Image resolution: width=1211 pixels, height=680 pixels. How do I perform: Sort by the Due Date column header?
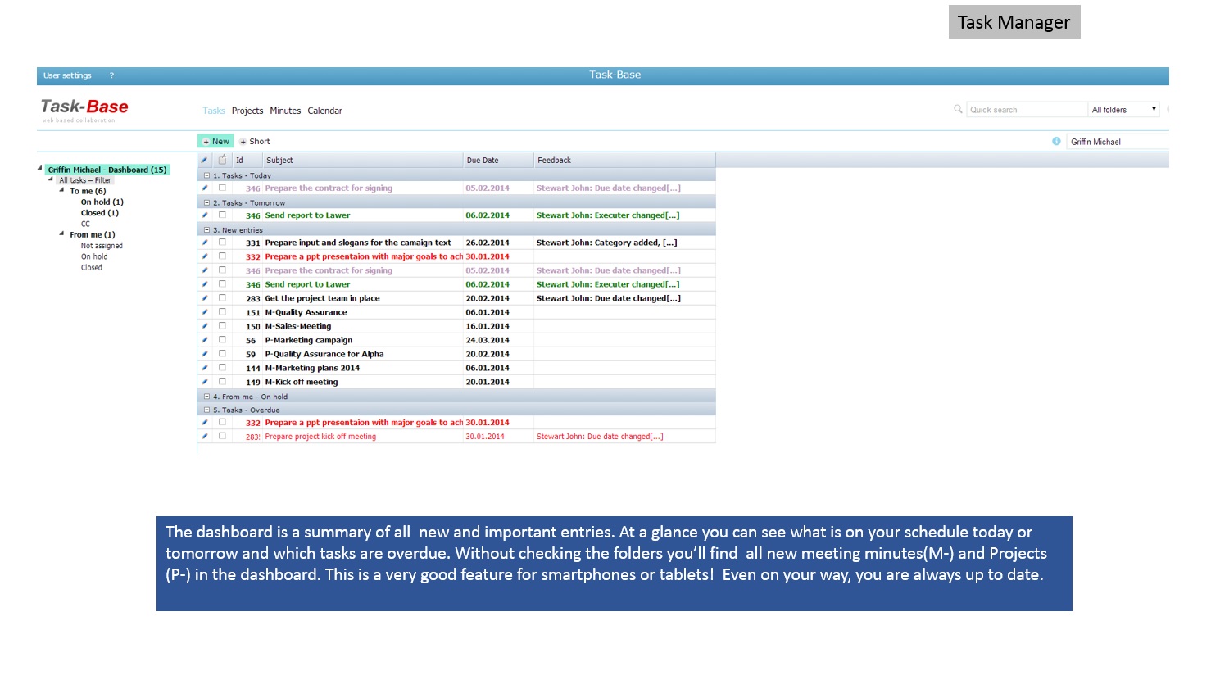tap(498, 160)
